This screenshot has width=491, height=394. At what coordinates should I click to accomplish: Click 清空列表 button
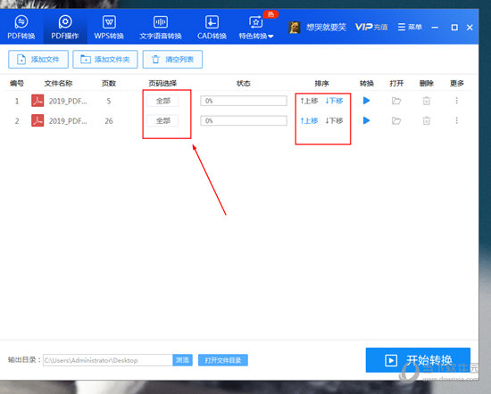click(172, 60)
